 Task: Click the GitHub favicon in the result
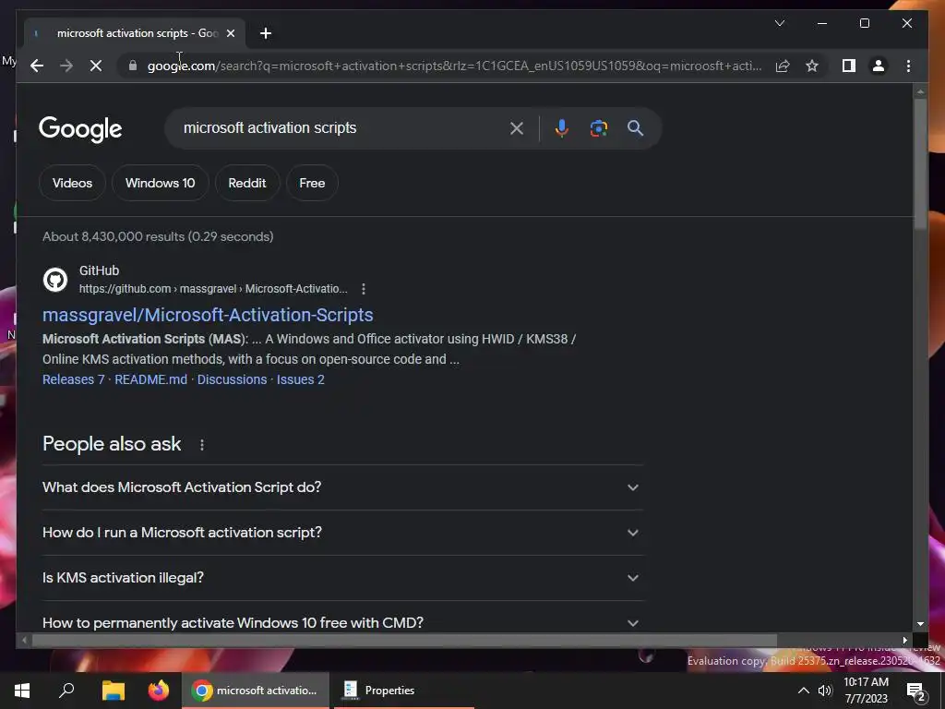54,280
